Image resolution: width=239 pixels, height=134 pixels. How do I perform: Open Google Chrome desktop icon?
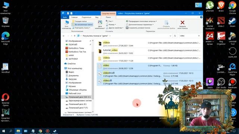click(232, 7)
